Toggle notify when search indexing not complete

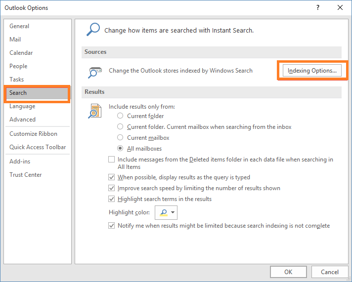112,226
